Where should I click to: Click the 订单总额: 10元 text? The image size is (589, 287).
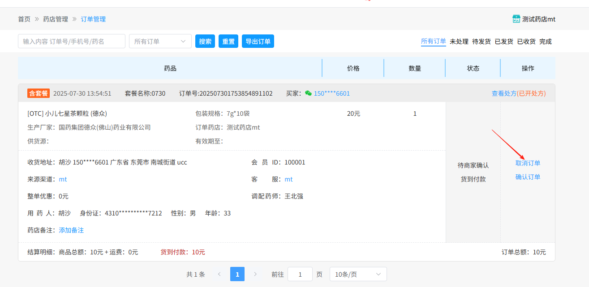pyautogui.click(x=524, y=252)
